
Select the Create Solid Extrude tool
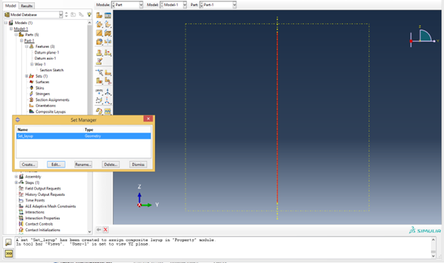point(99,24)
